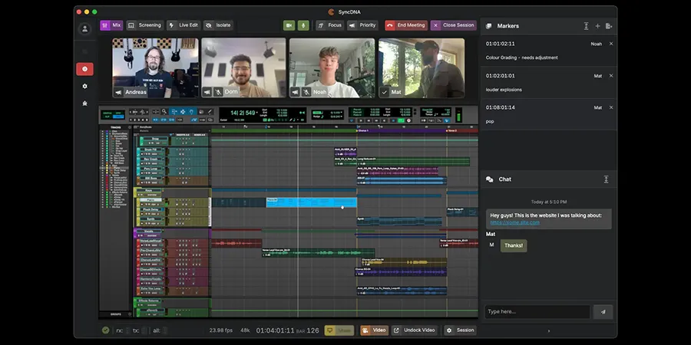The width and height of the screenshot is (691, 345).
Task: Enable Focus mode
Action: coord(329,25)
